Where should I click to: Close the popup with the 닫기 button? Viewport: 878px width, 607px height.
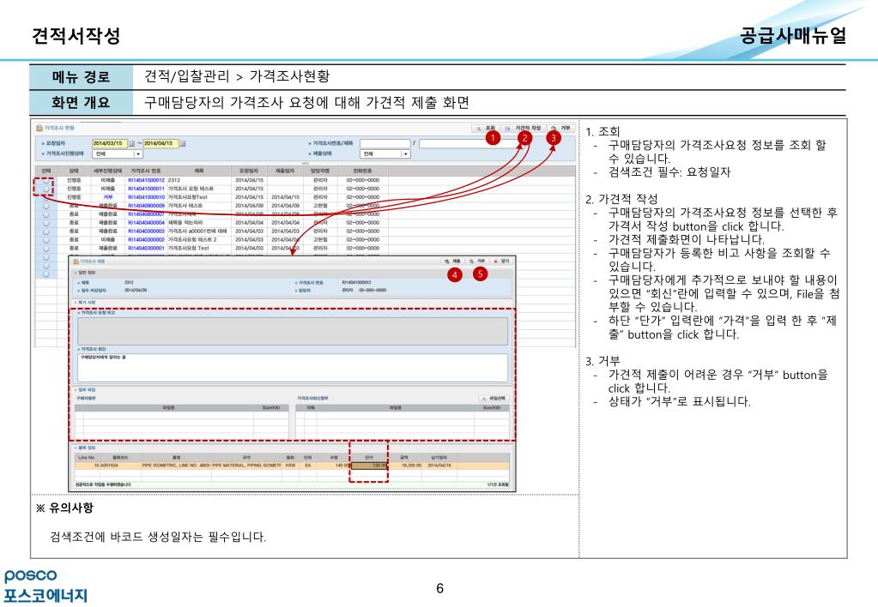(501, 261)
